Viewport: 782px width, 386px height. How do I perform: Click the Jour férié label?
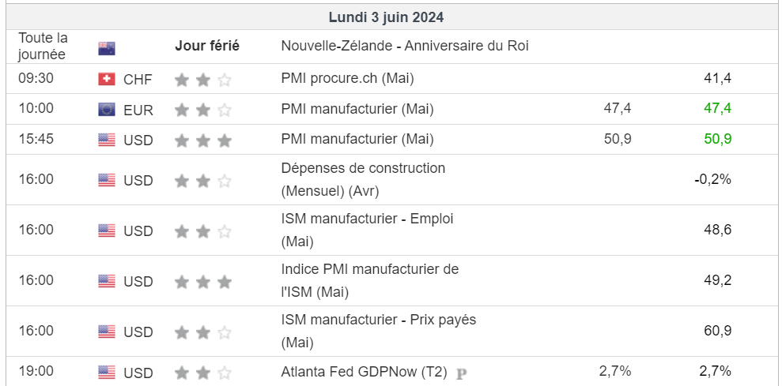(207, 46)
